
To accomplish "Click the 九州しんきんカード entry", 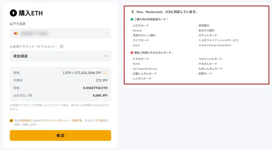I will (210, 69).
